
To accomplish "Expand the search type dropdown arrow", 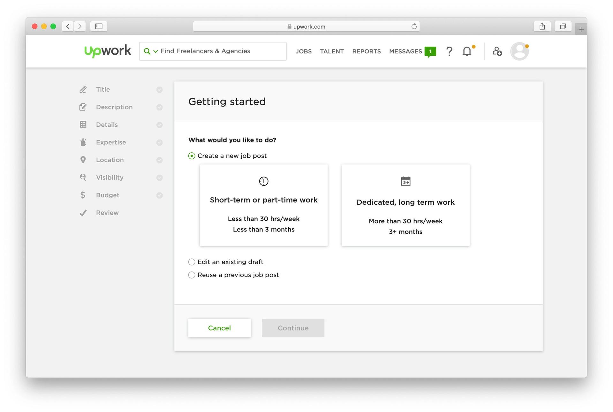I will tap(155, 51).
